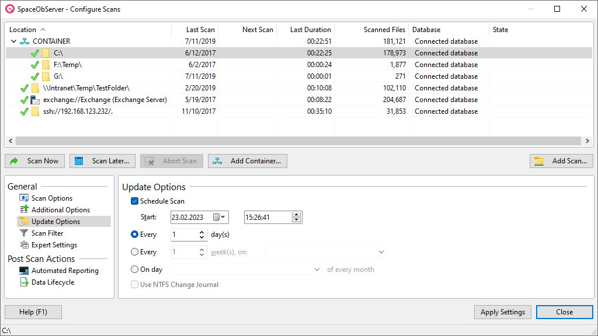This screenshot has height=336, width=598.
Task: Sort by the Last Scan column header
Action: point(200,30)
